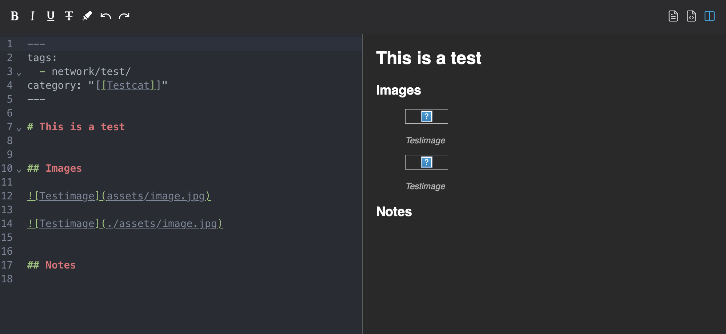Screen dimensions: 726x334
Task: Collapse the 'This is a test' heading
Action: [x=19, y=129]
